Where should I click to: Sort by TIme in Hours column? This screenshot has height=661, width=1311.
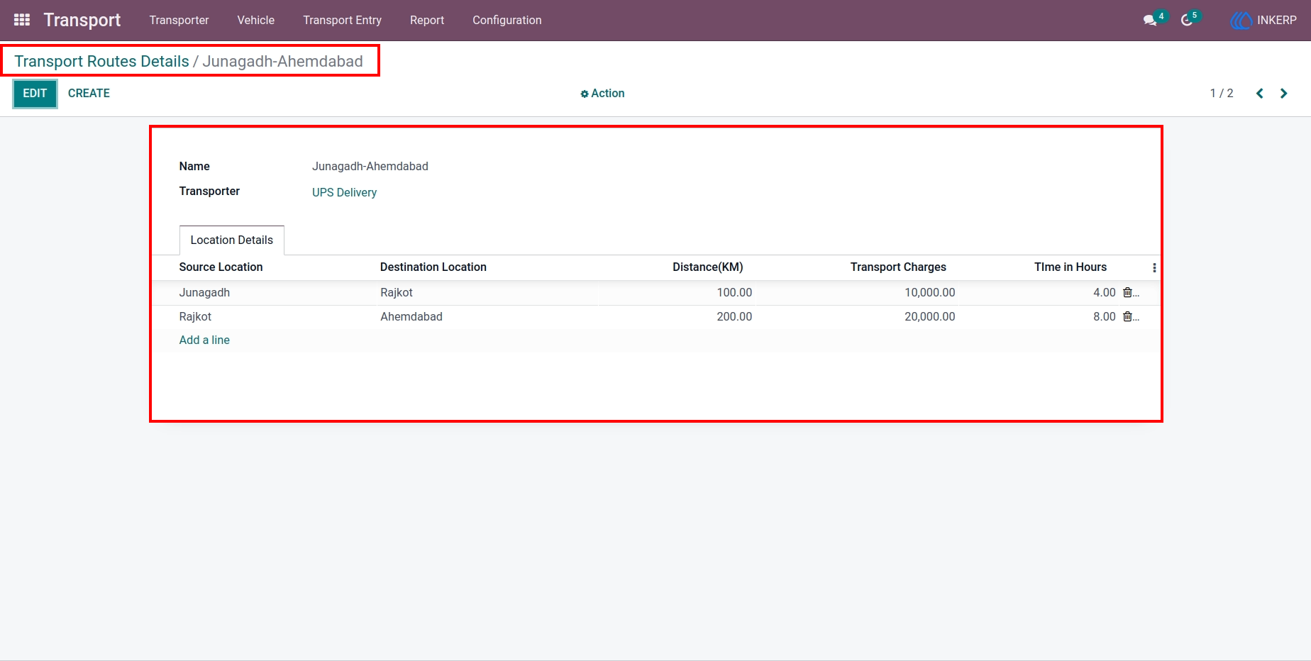pyautogui.click(x=1071, y=267)
